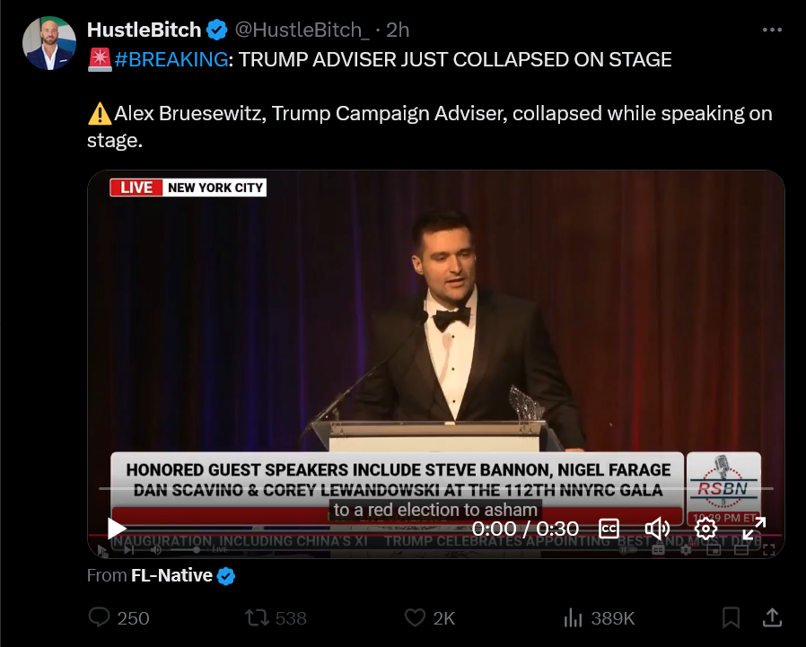
Task: Mute the video with the speaker icon
Action: [657, 529]
